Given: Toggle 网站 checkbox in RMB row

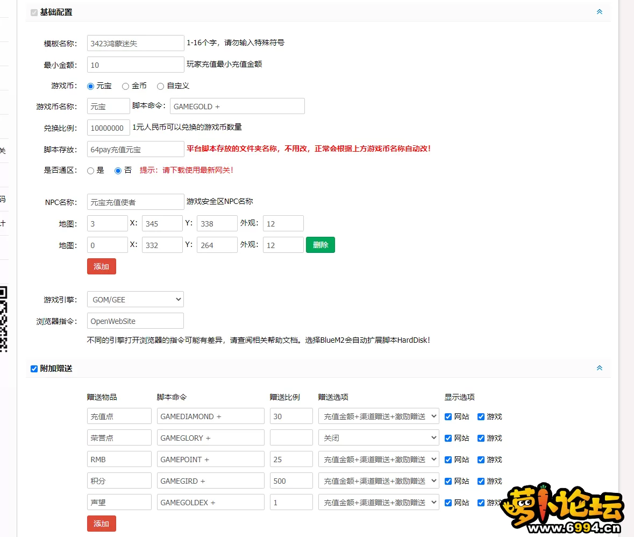Looking at the screenshot, I should coord(448,460).
